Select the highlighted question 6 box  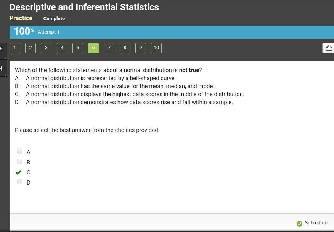point(93,48)
